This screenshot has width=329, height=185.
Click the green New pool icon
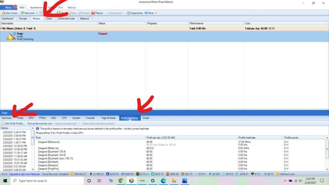coord(22,13)
